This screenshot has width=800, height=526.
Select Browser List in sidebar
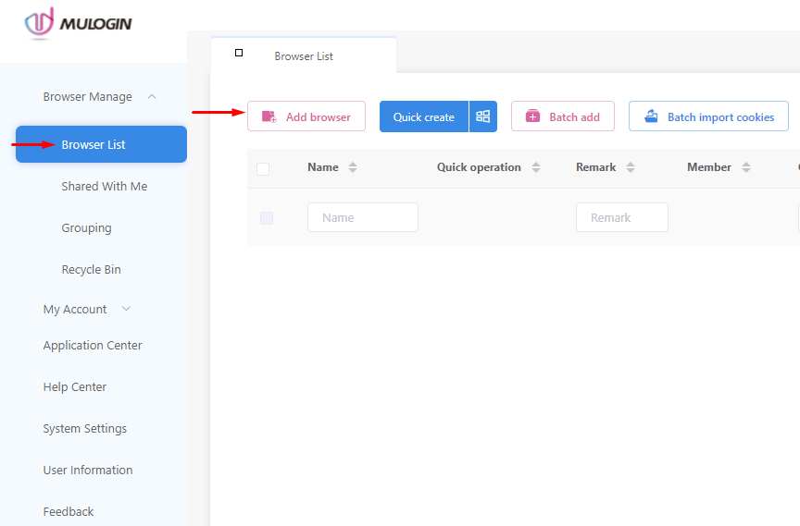tap(101, 144)
